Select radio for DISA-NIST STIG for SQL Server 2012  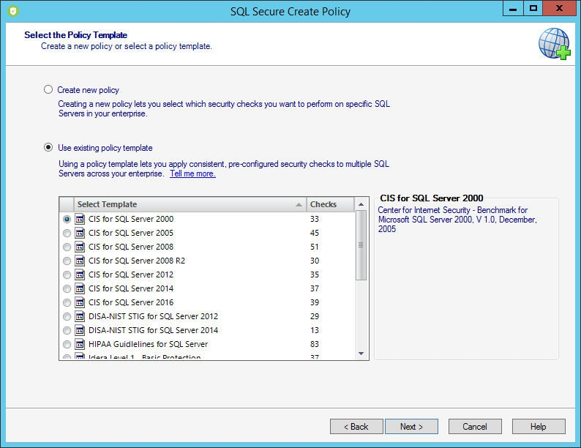coord(67,316)
